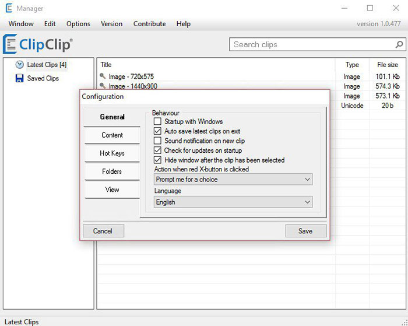Open the Contribute menu
408x326 pixels.
pyautogui.click(x=149, y=24)
